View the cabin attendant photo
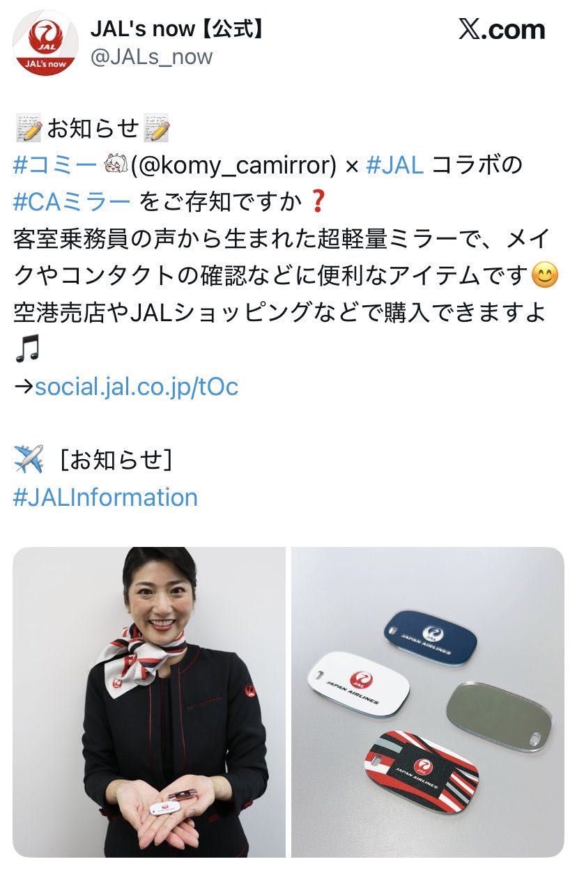577x873 pixels. click(x=149, y=702)
